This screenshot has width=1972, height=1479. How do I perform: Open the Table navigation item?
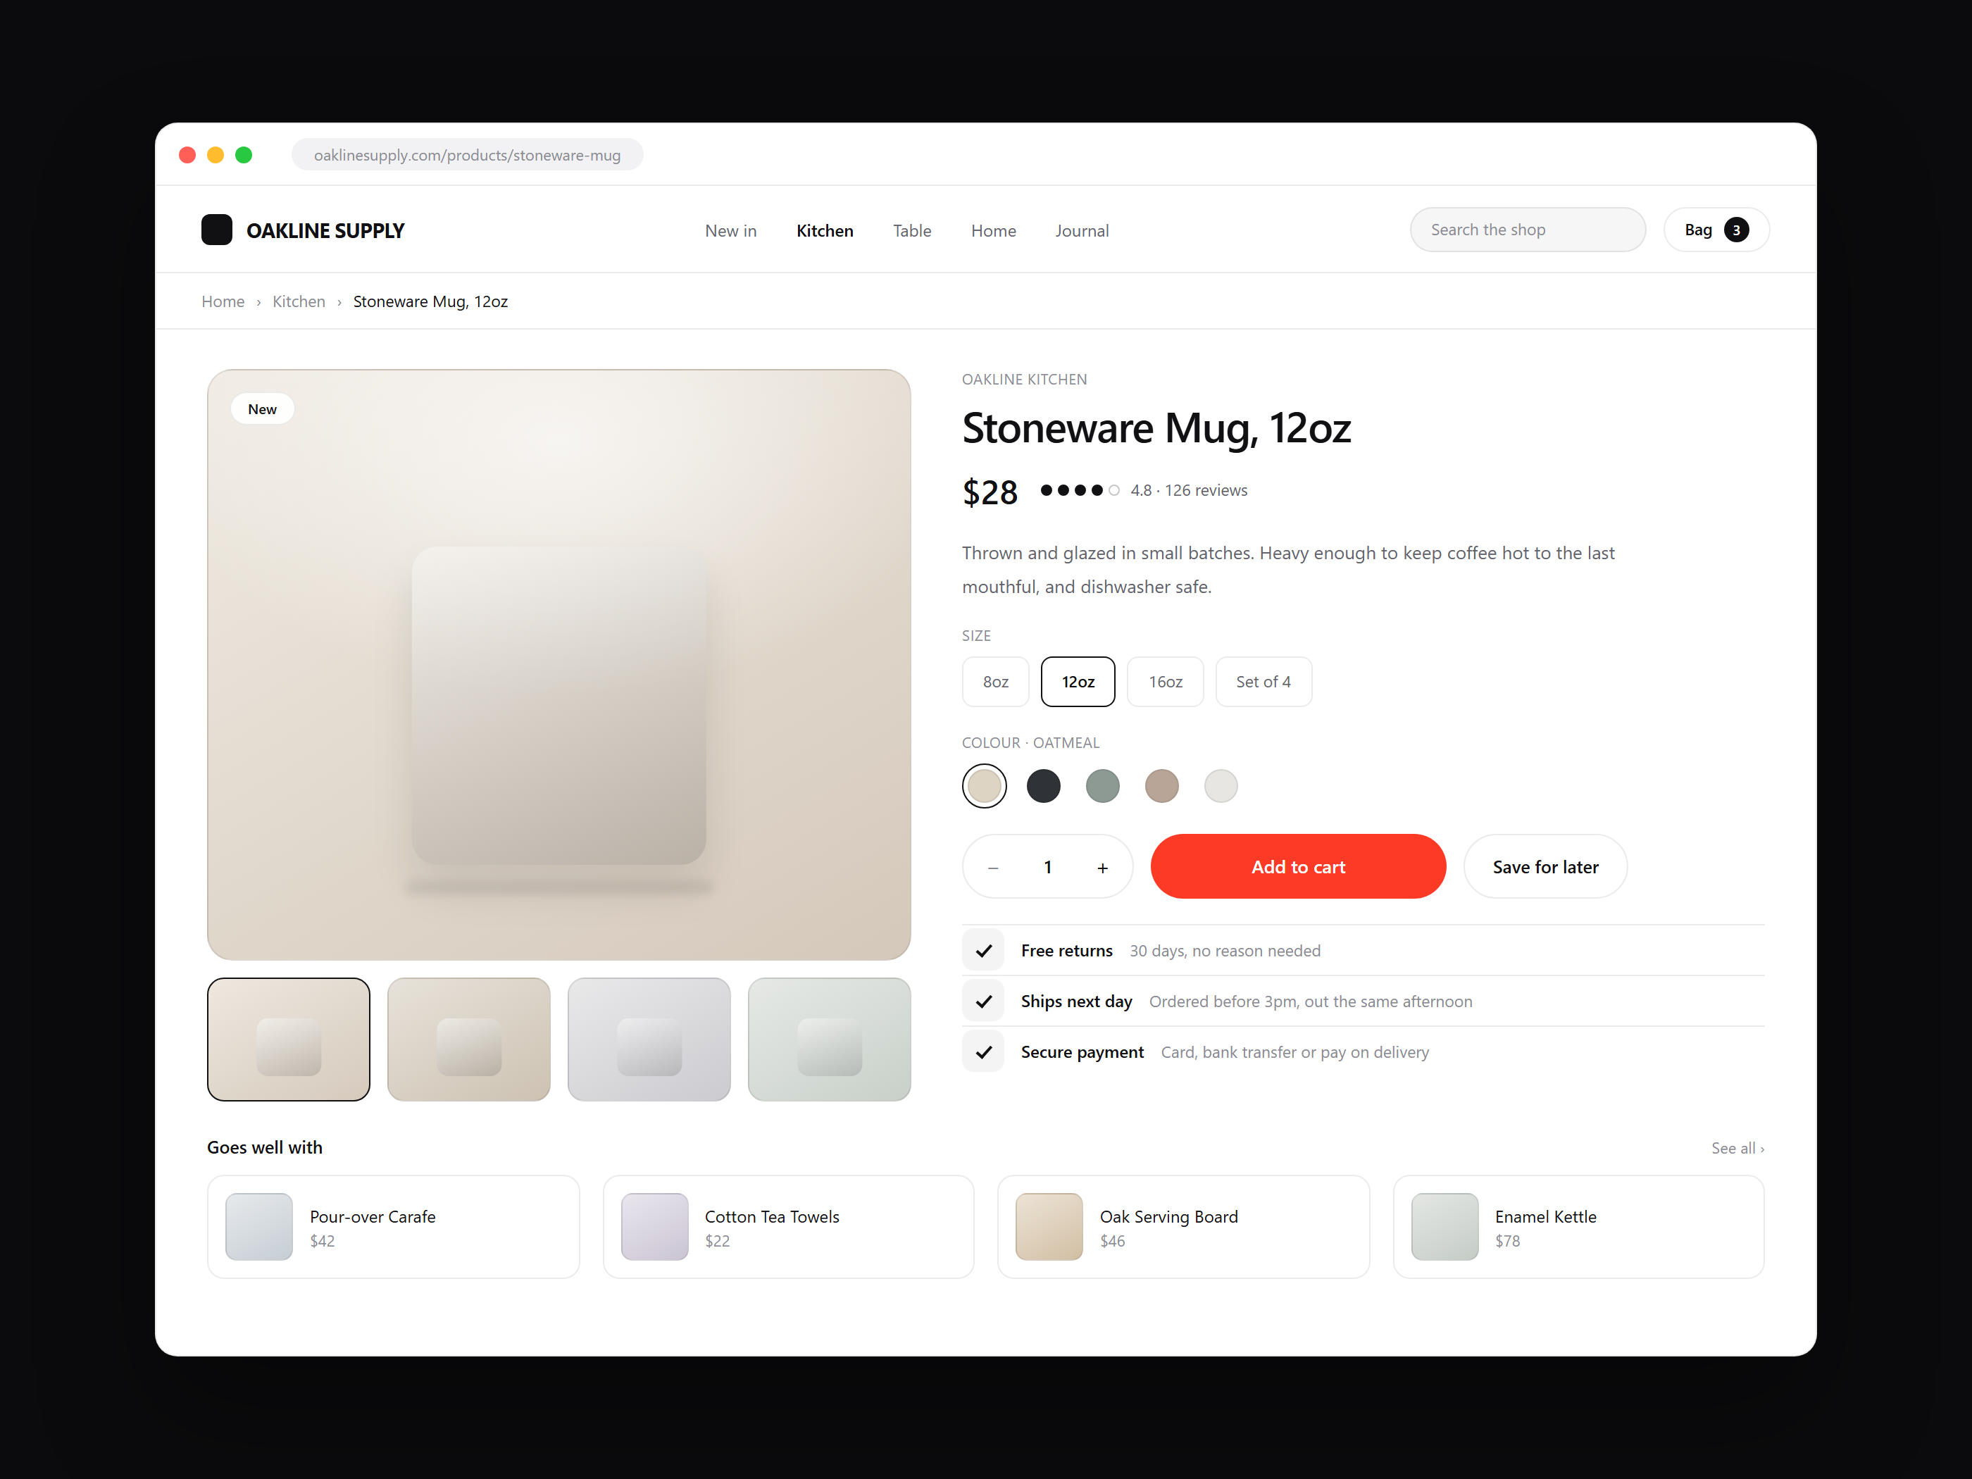[912, 231]
